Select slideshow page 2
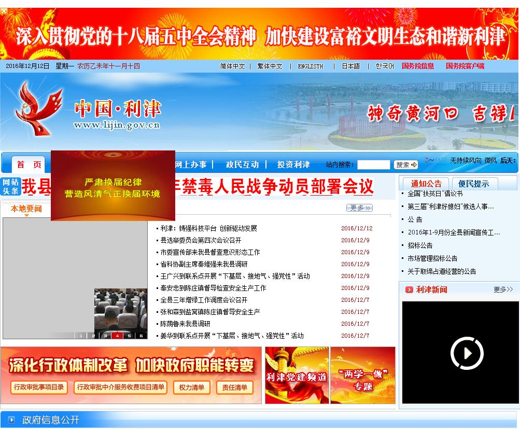520x429 pixels. [x=93, y=336]
